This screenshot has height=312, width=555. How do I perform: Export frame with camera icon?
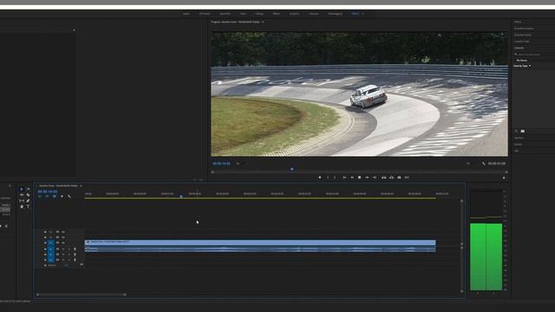click(399, 177)
